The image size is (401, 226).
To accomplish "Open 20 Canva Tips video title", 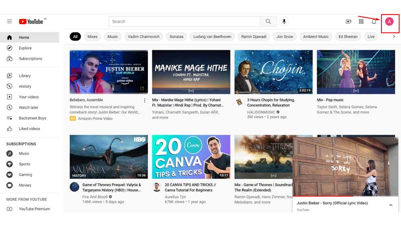I will [x=190, y=187].
